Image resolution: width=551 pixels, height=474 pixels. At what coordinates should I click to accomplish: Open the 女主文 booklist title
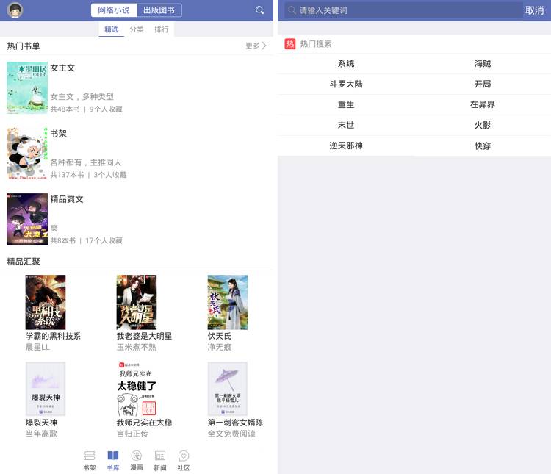coord(62,68)
